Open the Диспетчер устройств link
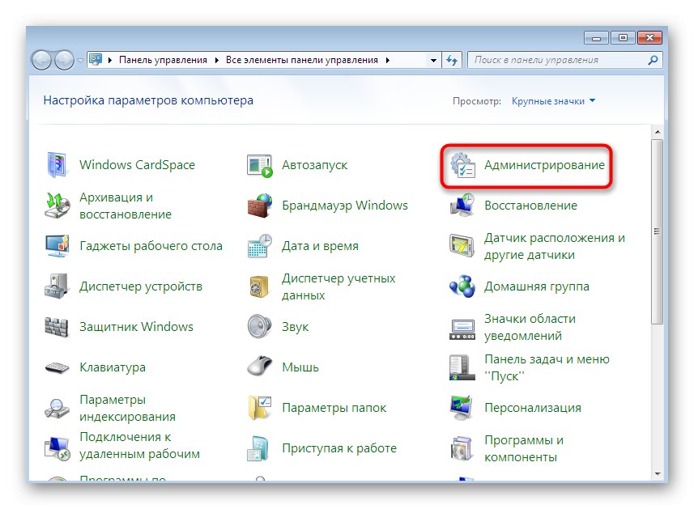The width and height of the screenshot is (694, 509). tap(141, 286)
